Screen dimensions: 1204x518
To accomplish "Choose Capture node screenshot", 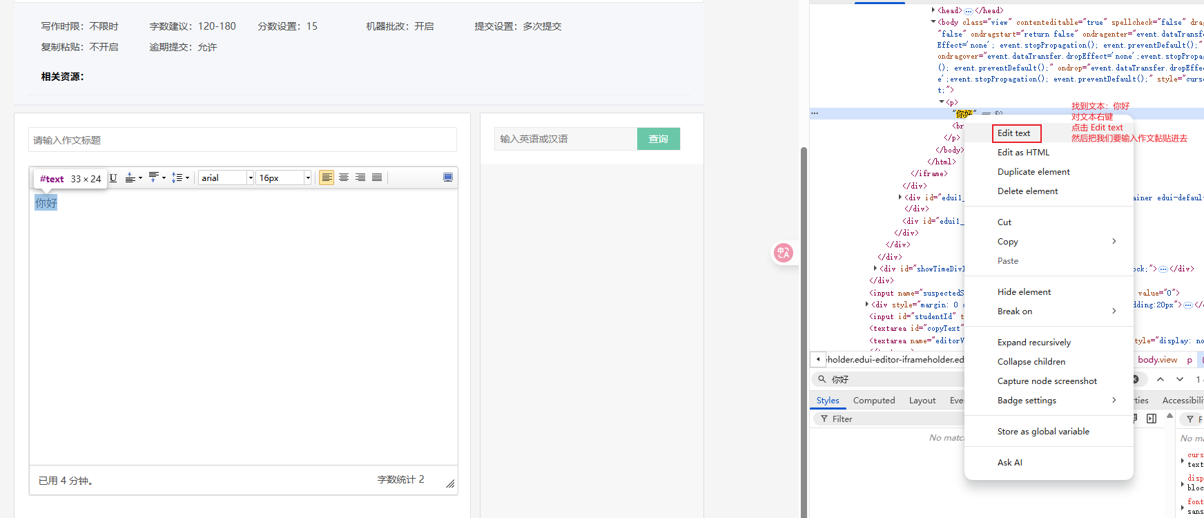I will point(1047,381).
